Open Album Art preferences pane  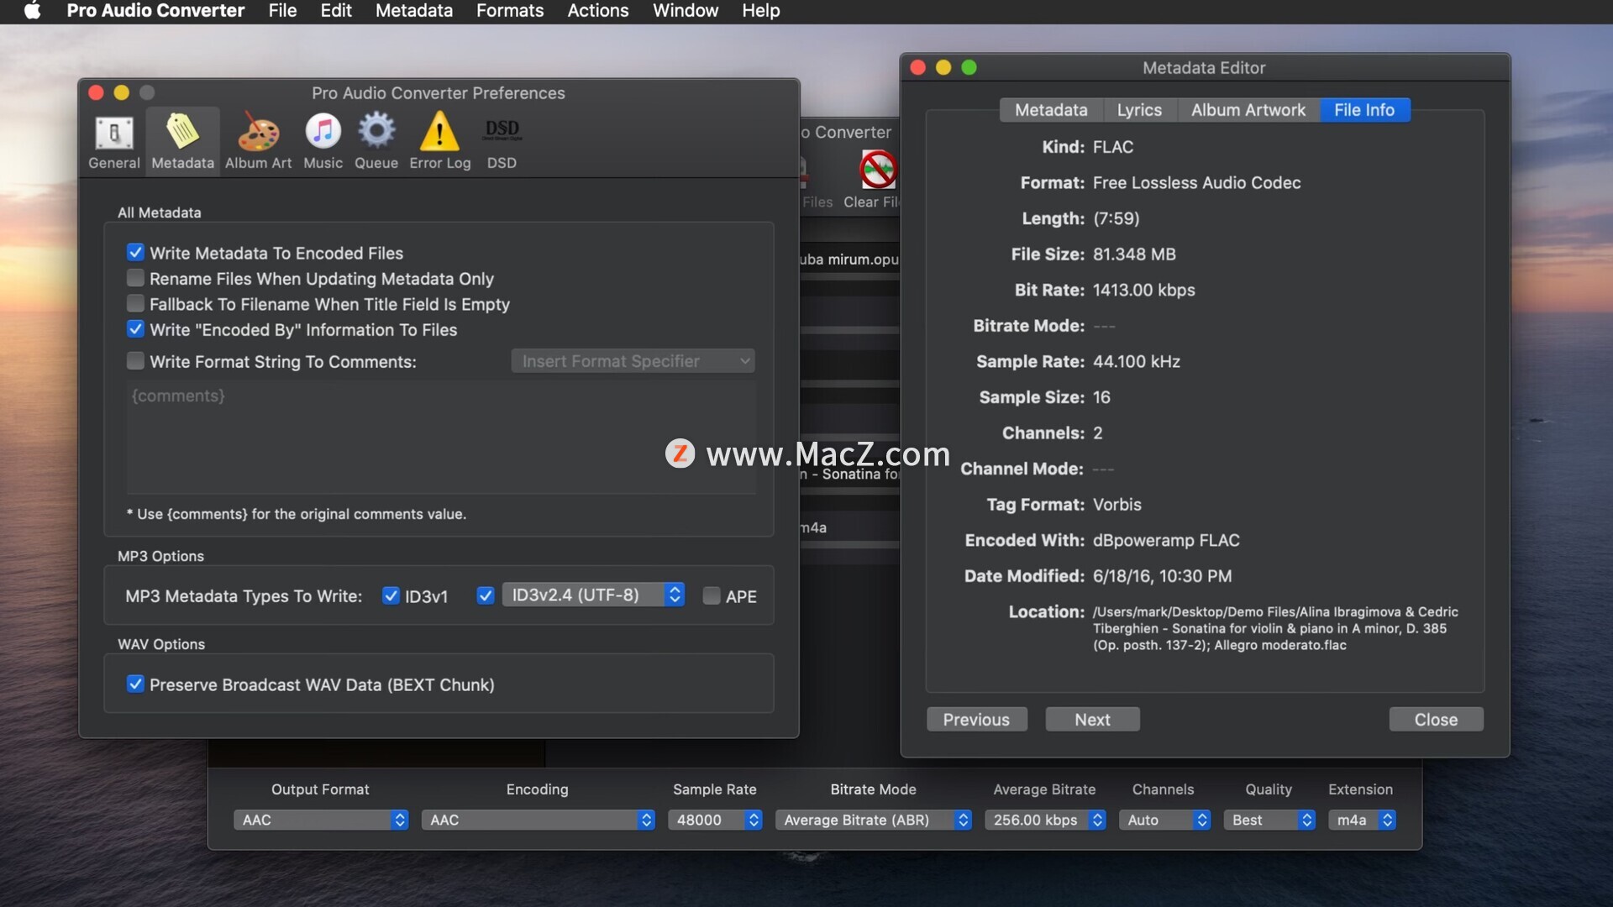(x=258, y=141)
